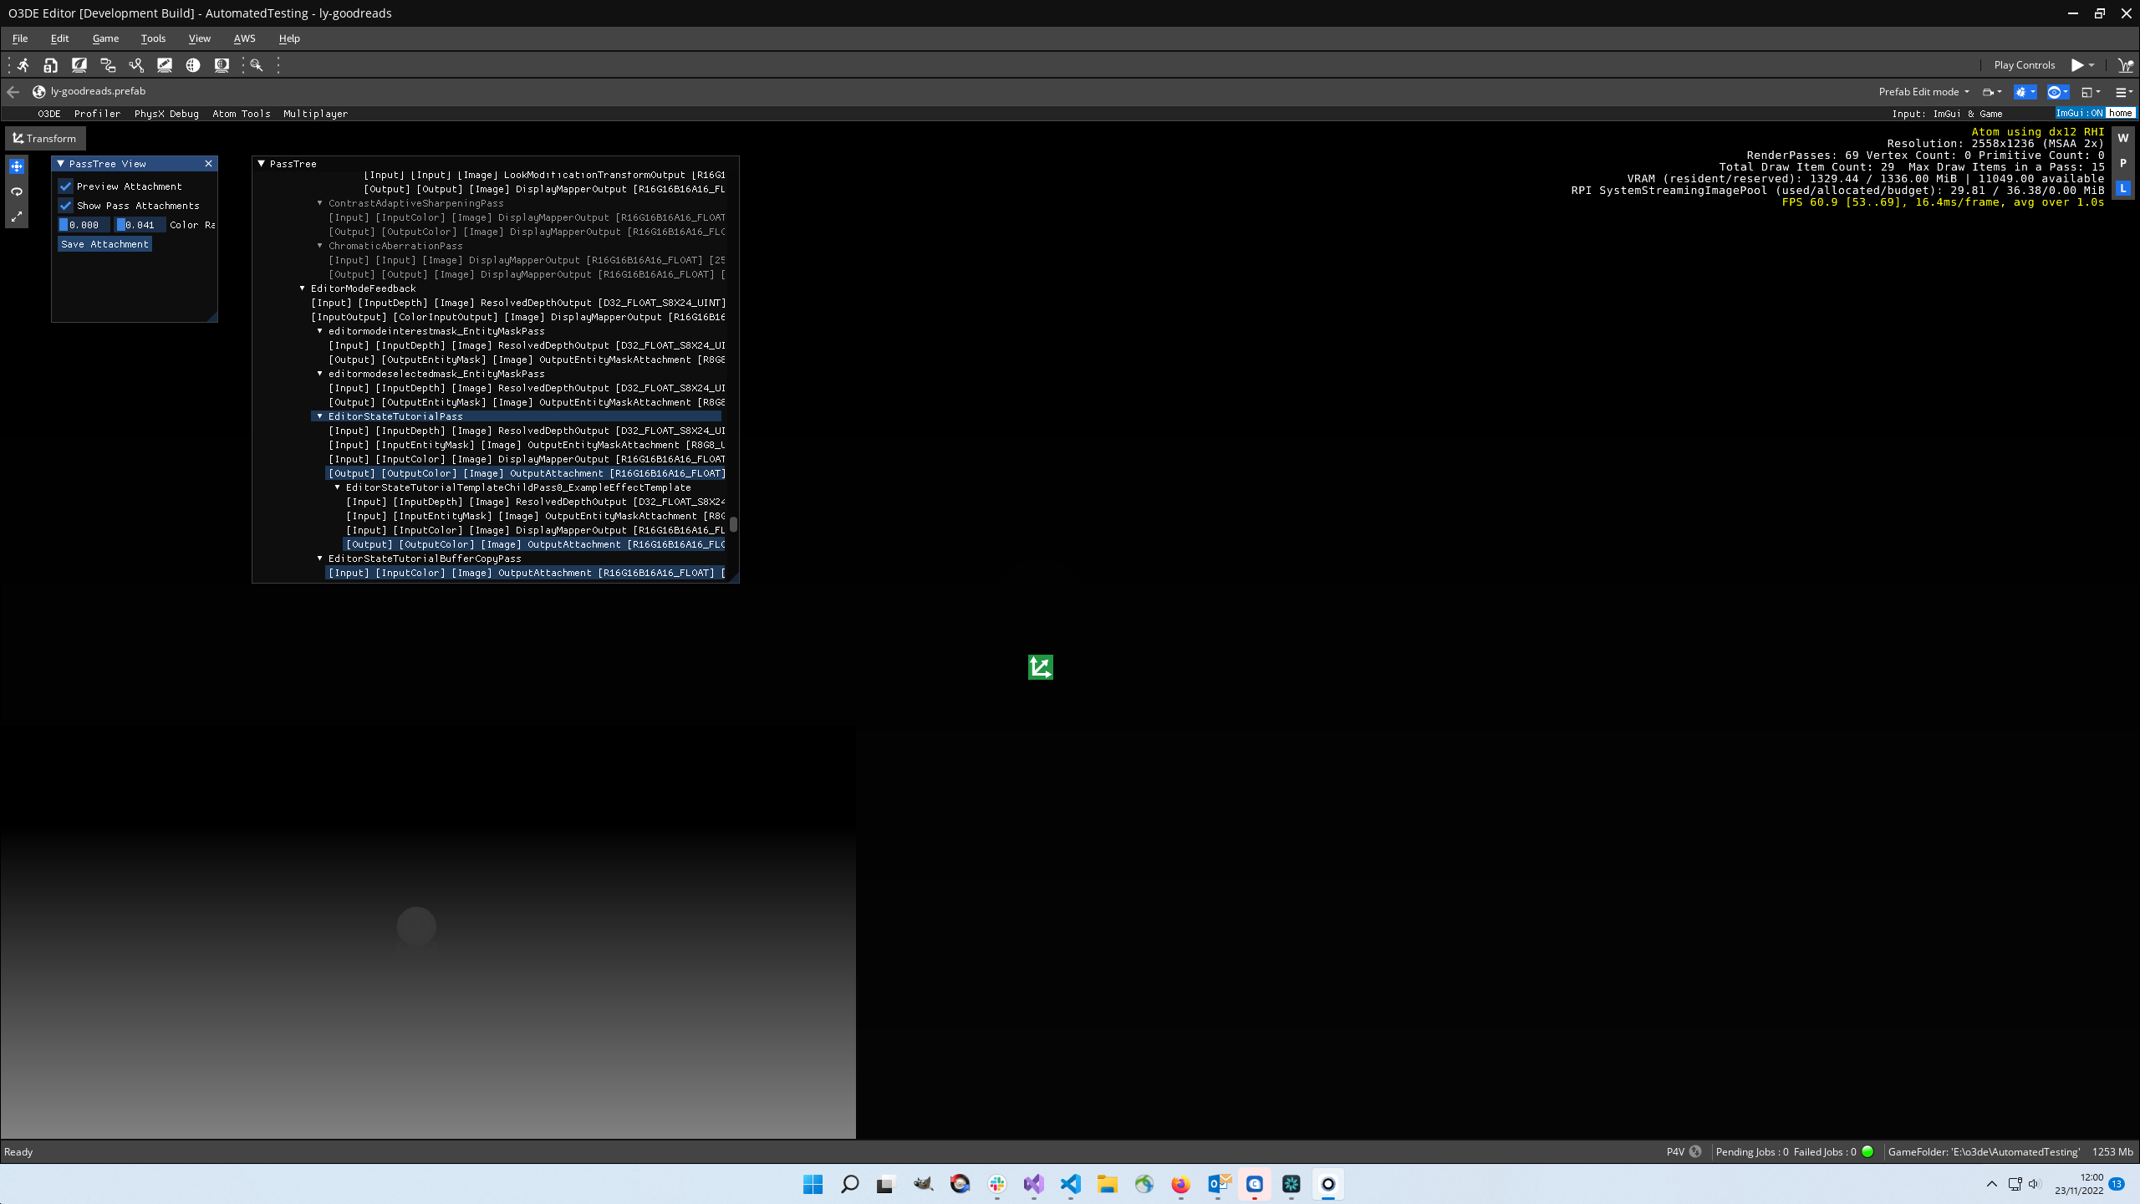
Task: Click the camera settings icon near Prefab Edit mode
Action: coord(1990,93)
